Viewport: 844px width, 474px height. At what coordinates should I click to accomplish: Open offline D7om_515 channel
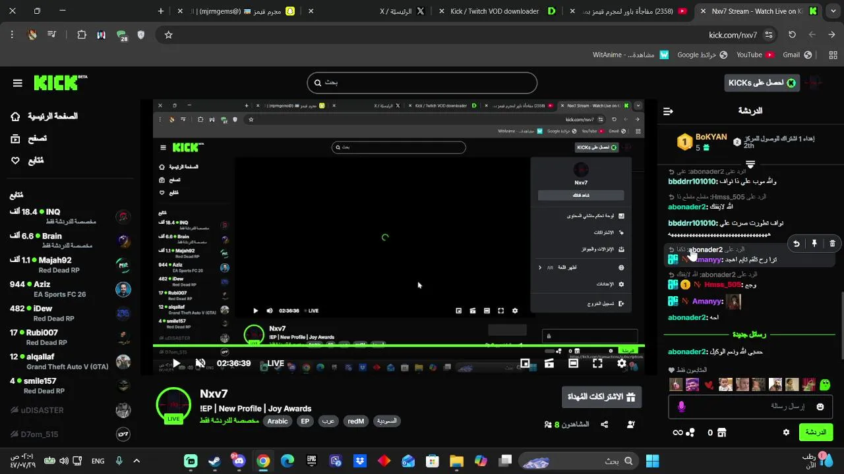(x=70, y=434)
